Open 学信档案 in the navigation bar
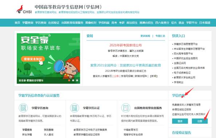 click(x=104, y=23)
